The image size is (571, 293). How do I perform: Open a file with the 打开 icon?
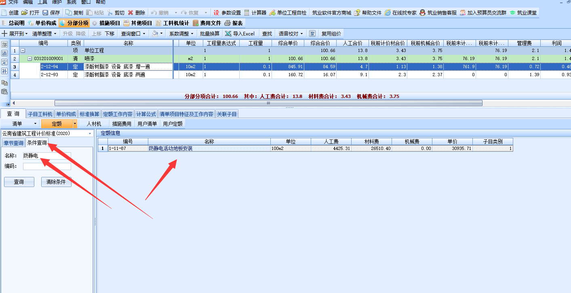click(25, 12)
